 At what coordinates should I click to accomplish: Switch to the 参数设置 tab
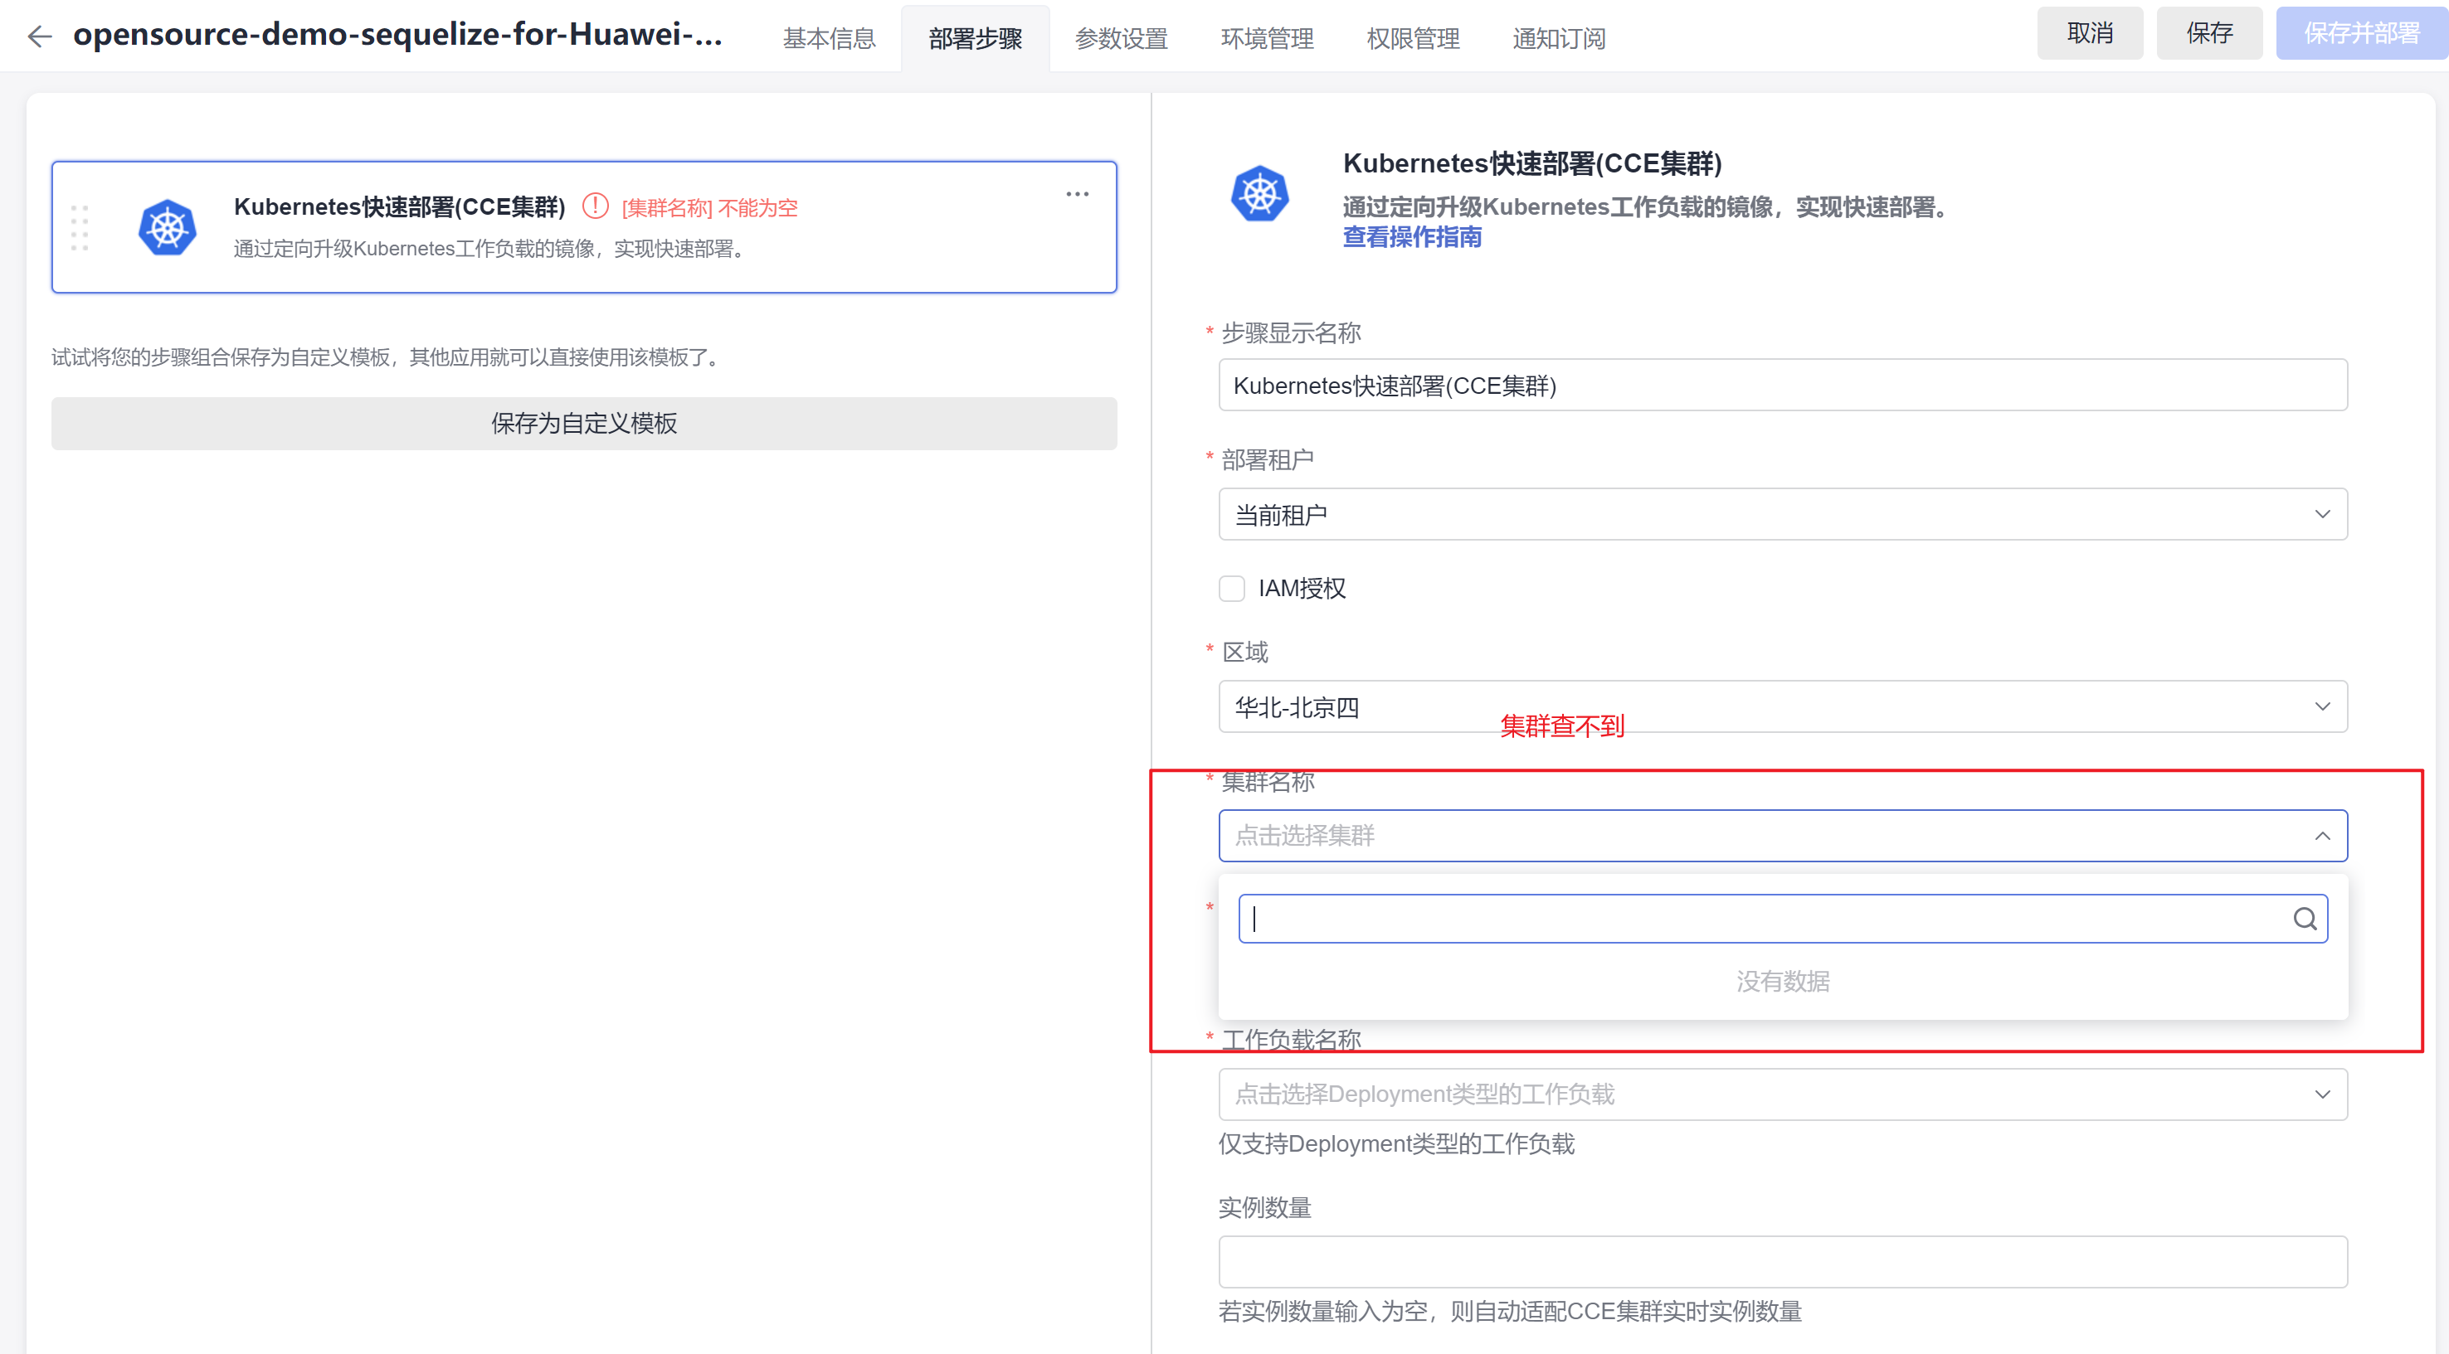tap(1121, 38)
